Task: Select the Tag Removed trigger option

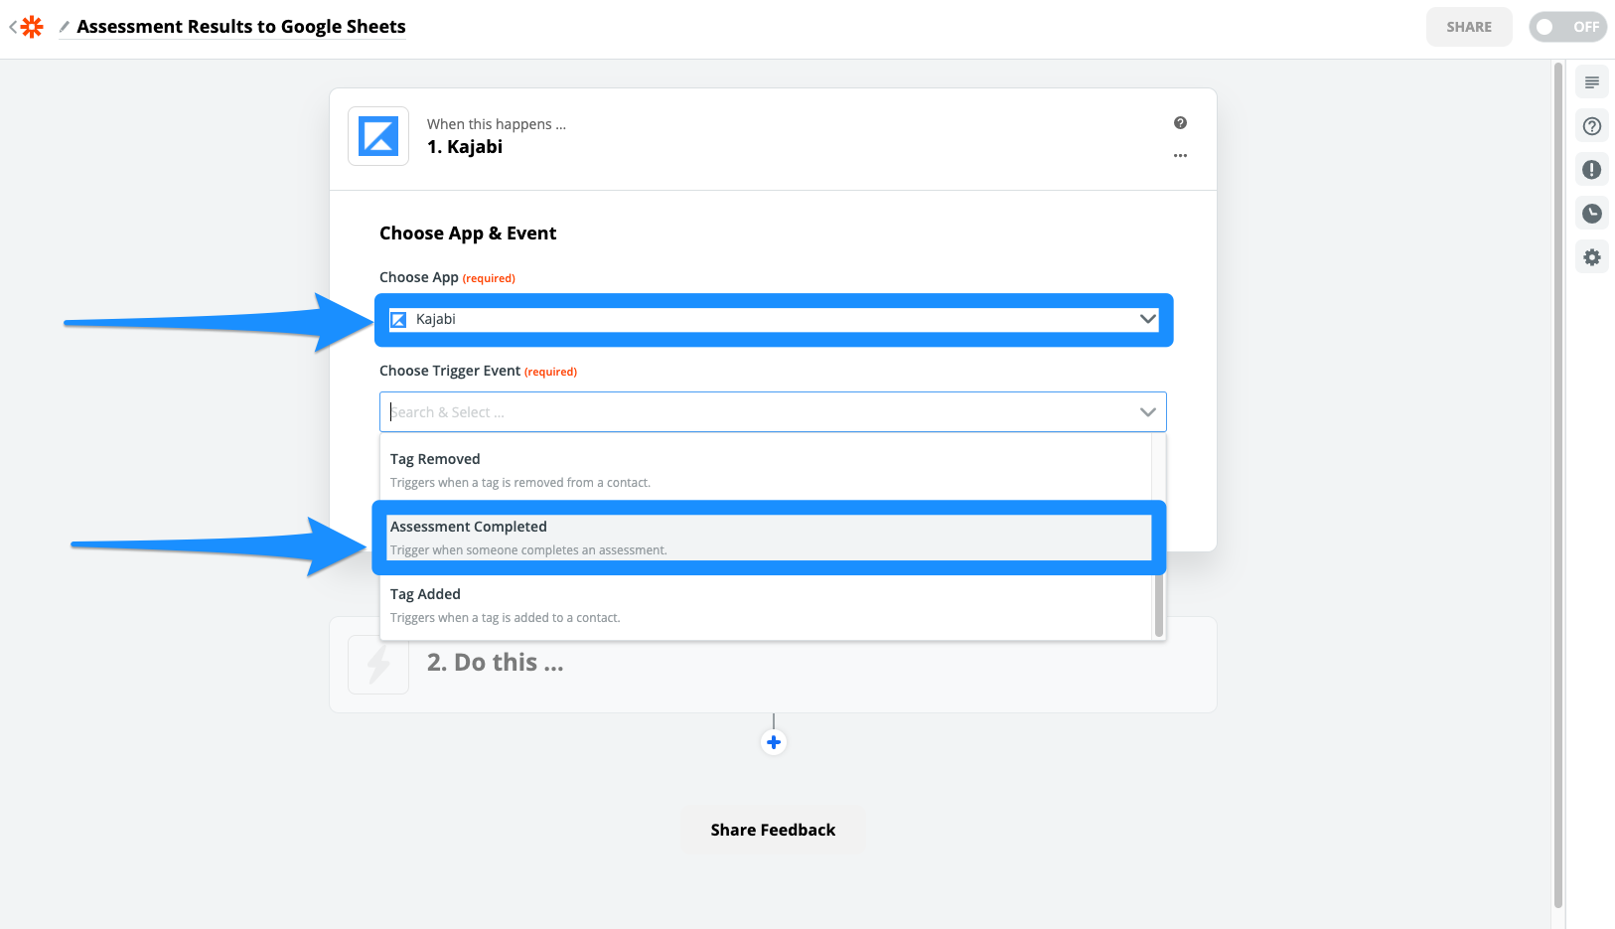Action: pos(766,470)
